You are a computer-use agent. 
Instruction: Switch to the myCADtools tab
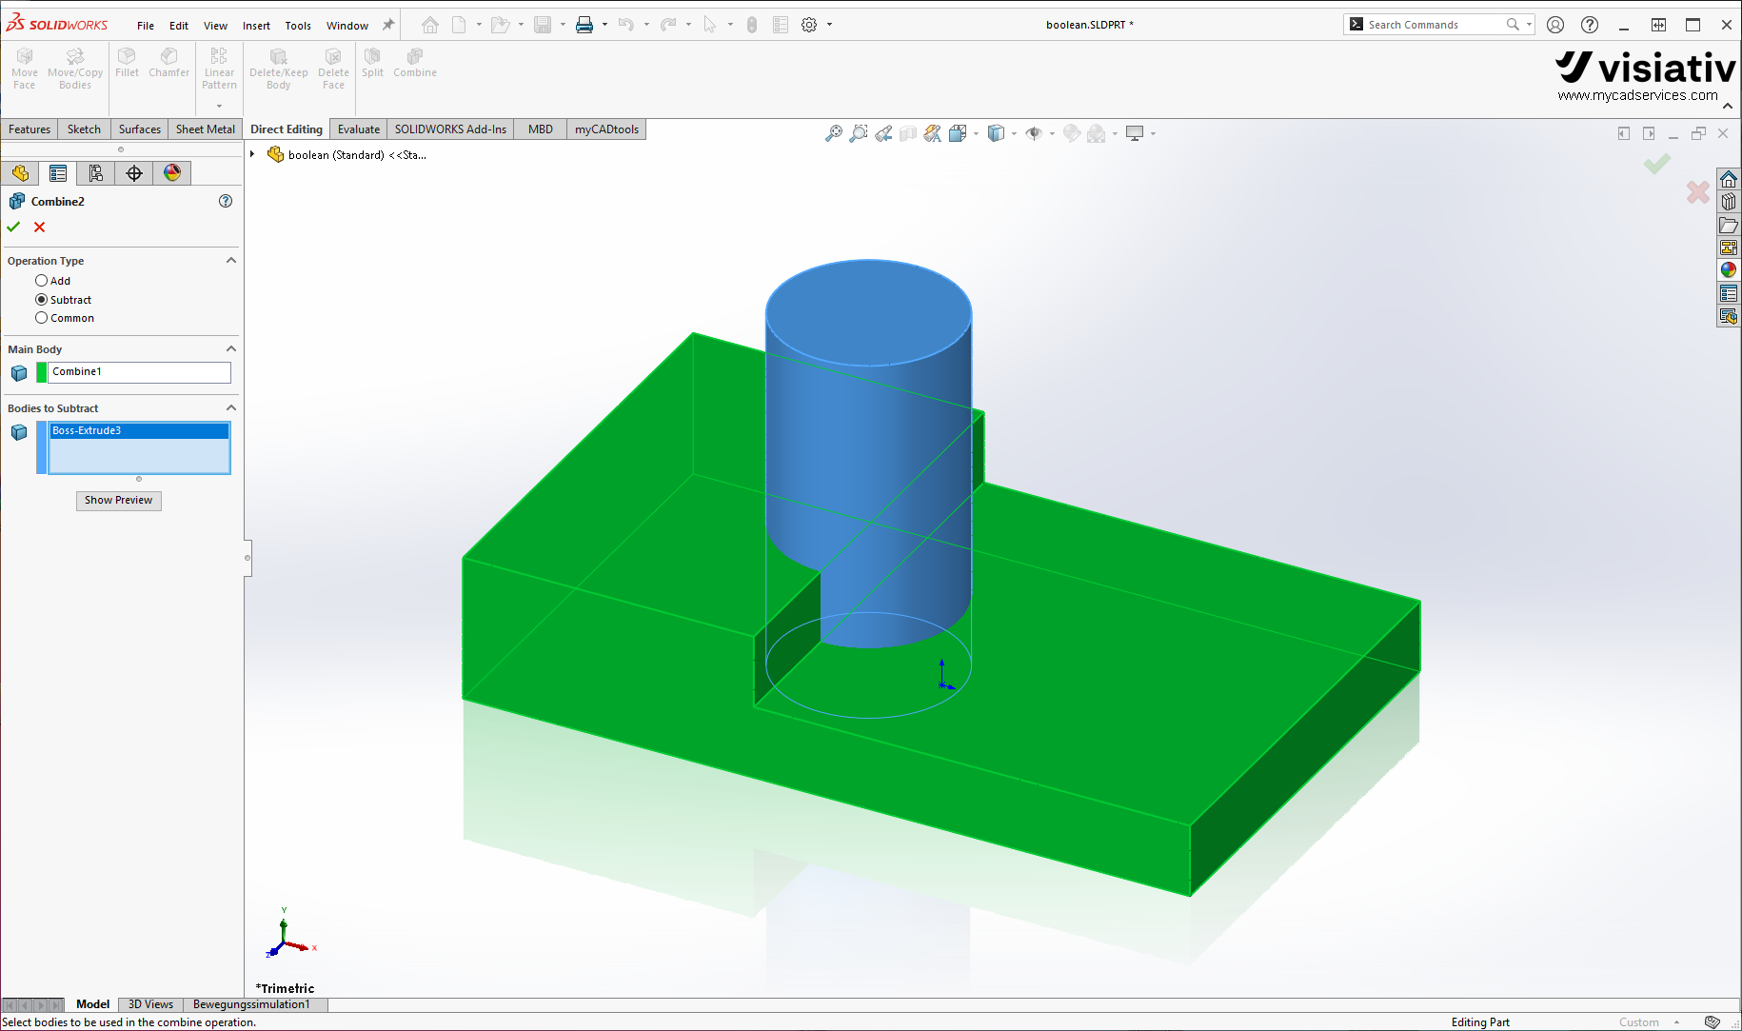coord(606,129)
